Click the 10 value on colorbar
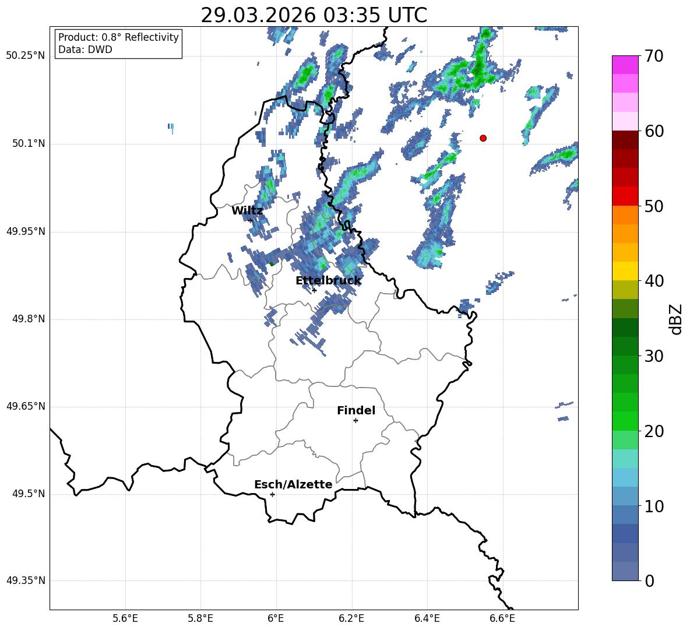The image size is (690, 630). point(654,506)
